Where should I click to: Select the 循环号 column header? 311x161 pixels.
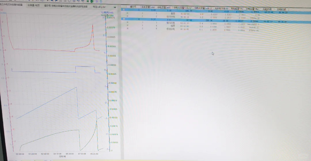(133, 7)
